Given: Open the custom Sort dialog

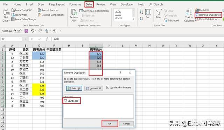Looking at the screenshot, I should (148, 14).
